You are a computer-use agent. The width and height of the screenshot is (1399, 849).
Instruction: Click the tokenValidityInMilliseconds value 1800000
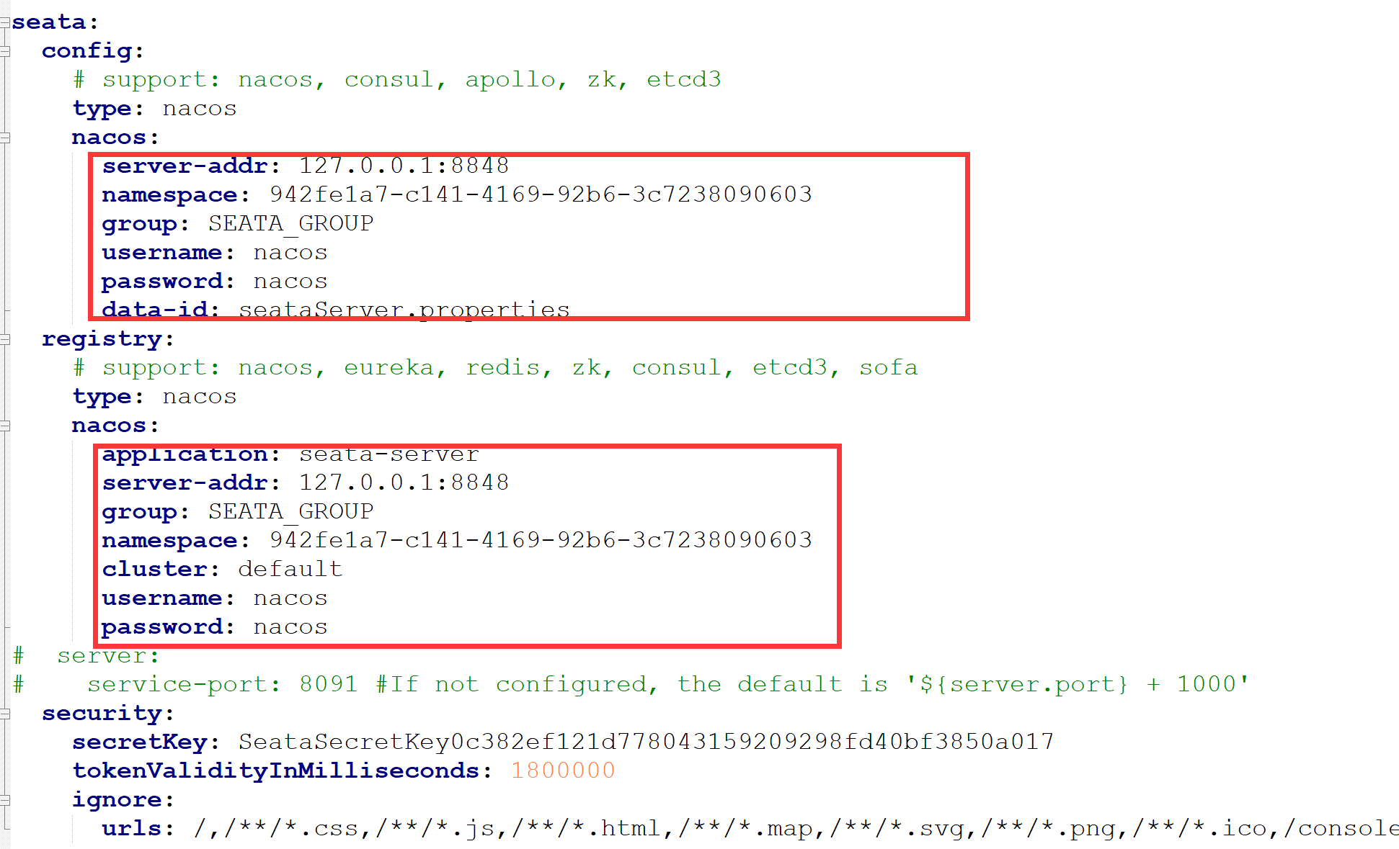(x=563, y=771)
